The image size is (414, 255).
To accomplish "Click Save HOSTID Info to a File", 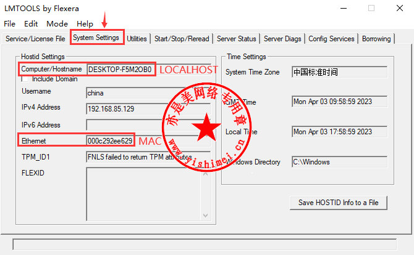I will [339, 203].
